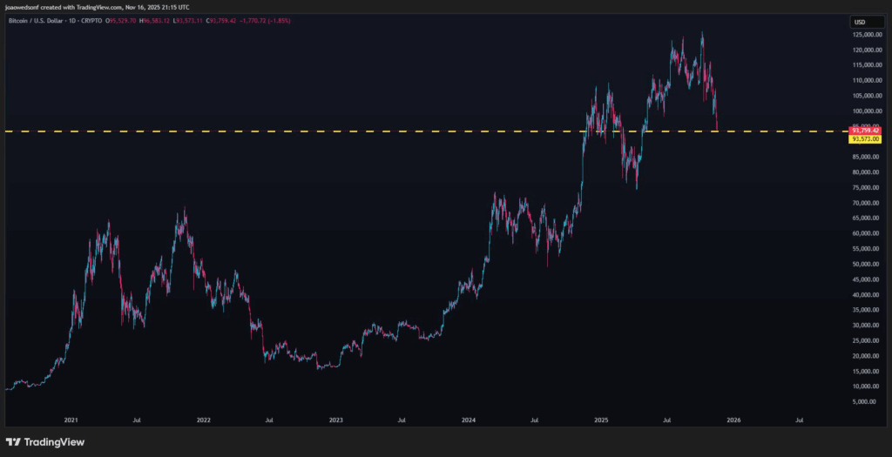Click the 2023 label on time axis
892x457 pixels.
pos(335,420)
